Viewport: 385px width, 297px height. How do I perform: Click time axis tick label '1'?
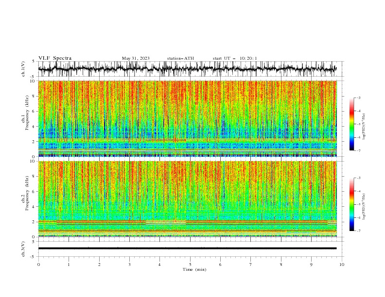click(x=69, y=264)
